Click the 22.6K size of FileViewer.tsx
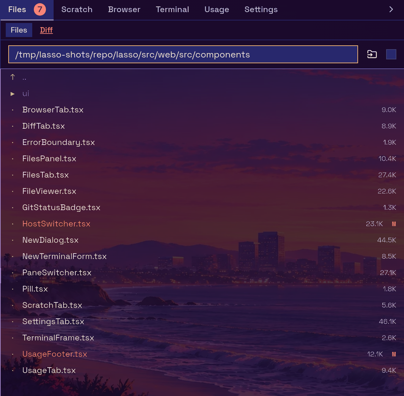Image resolution: width=404 pixels, height=396 pixels. tap(387, 191)
